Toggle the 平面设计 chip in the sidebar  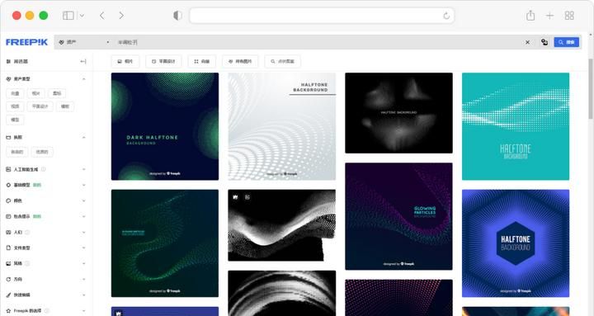pos(40,106)
